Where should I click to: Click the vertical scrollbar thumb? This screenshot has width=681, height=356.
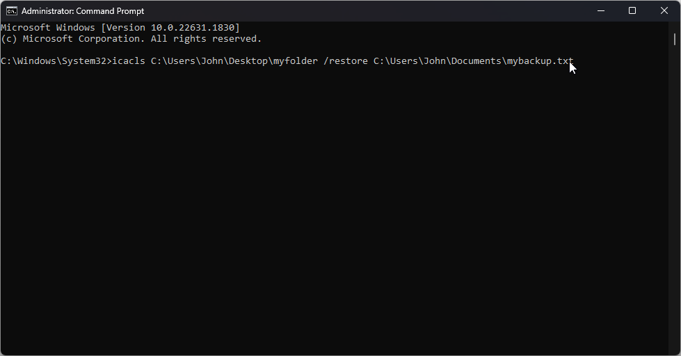coord(675,38)
